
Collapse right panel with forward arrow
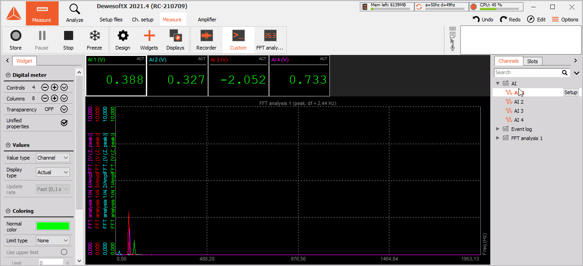[575, 60]
